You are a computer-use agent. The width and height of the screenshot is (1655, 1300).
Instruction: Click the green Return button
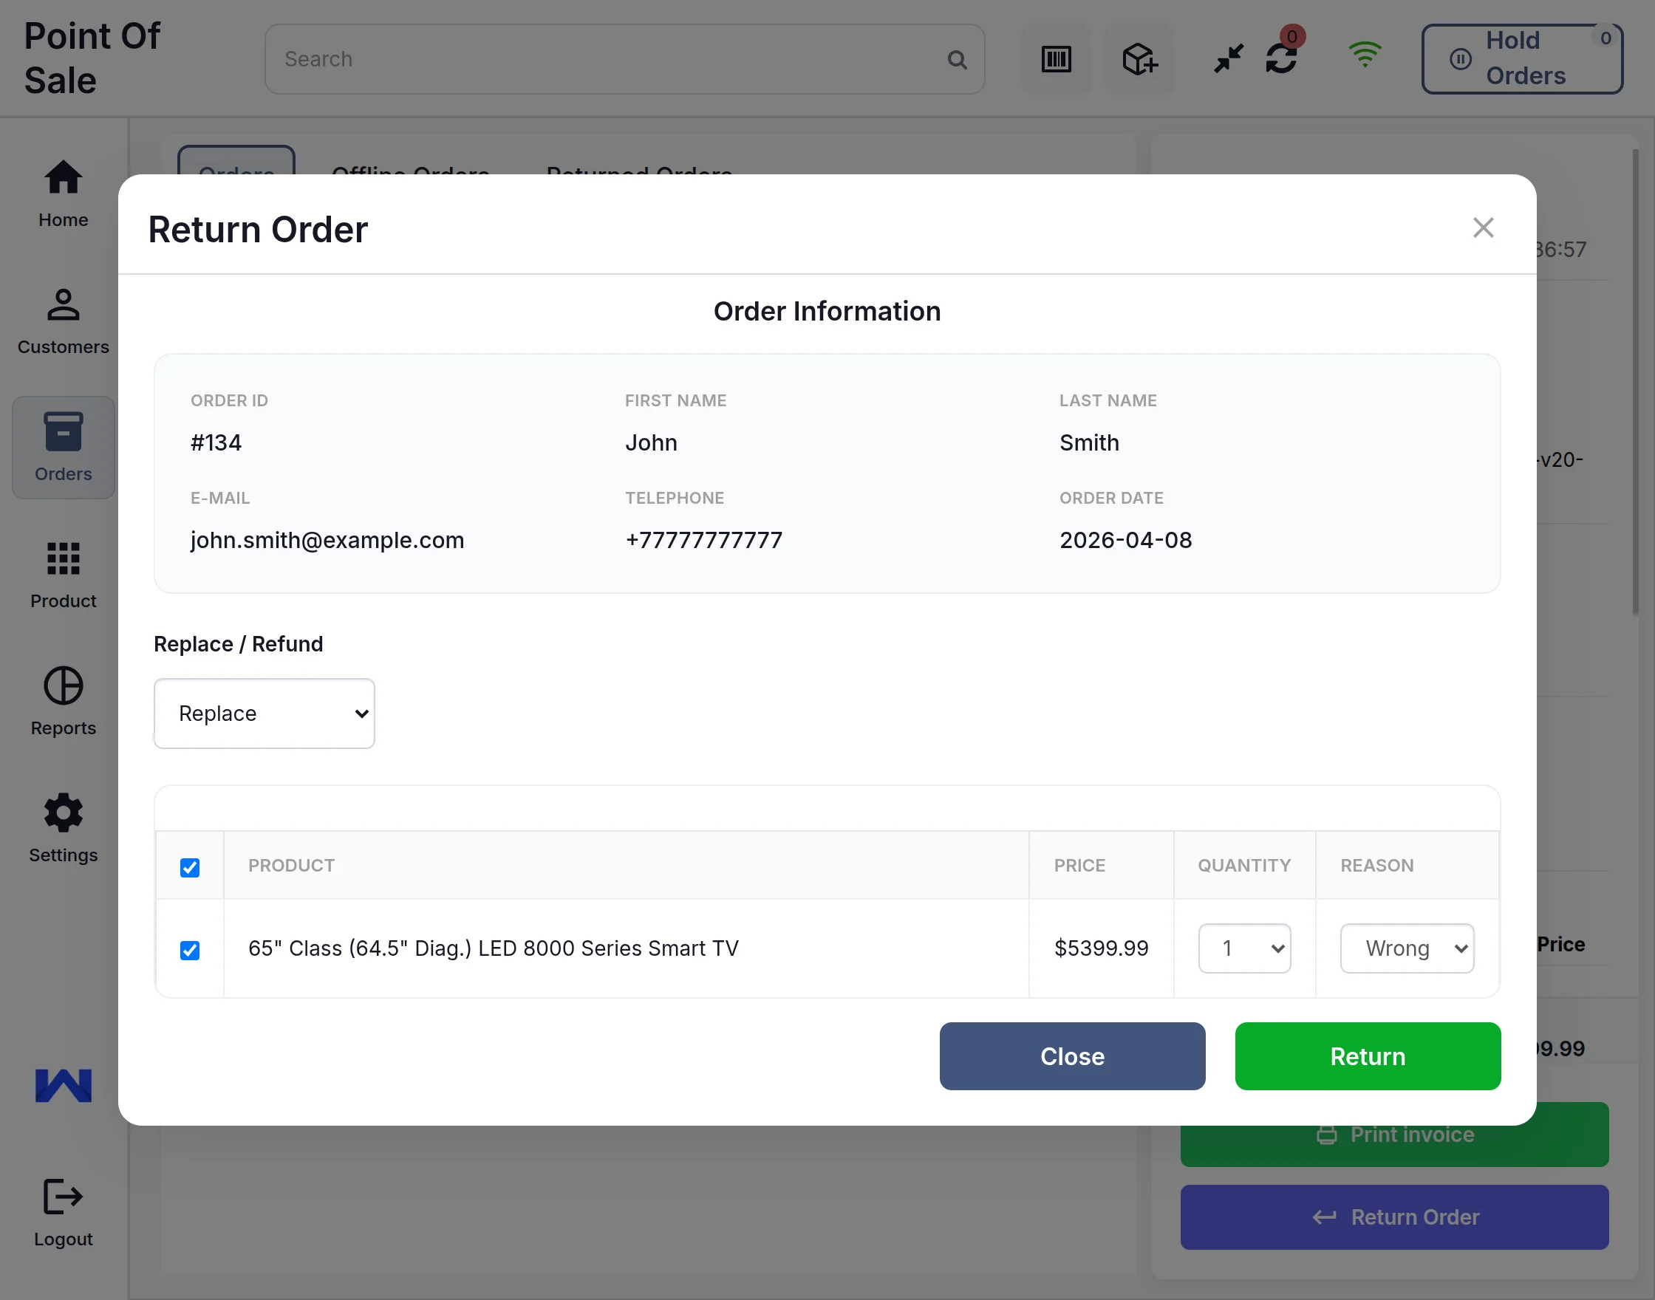tap(1368, 1056)
